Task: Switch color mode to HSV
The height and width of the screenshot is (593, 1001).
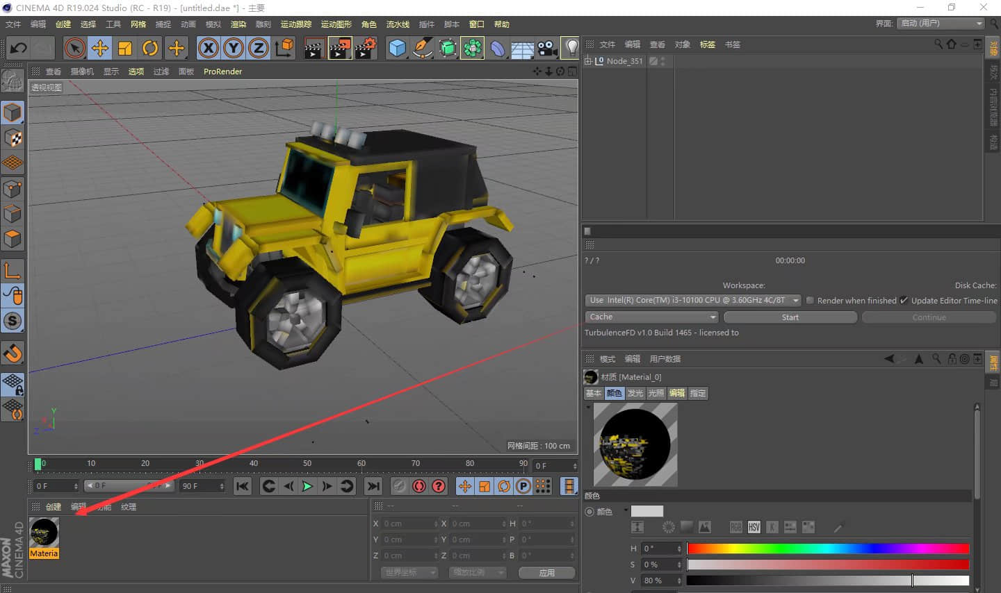Action: point(754,528)
